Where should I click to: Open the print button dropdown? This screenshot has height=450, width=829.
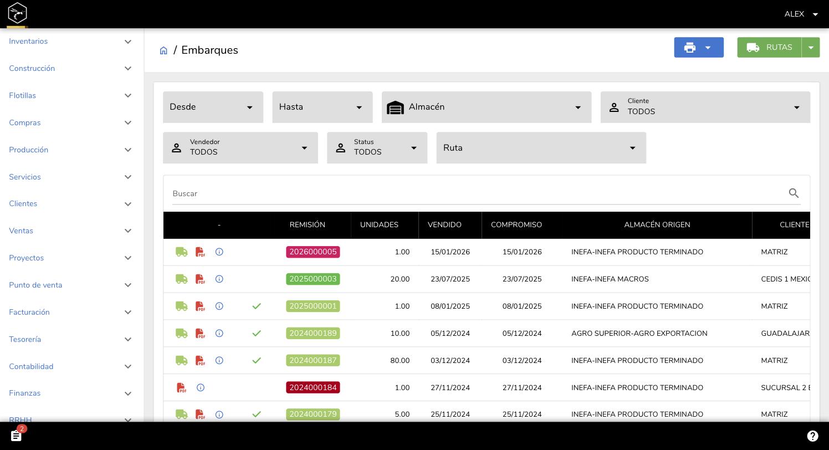click(699, 48)
